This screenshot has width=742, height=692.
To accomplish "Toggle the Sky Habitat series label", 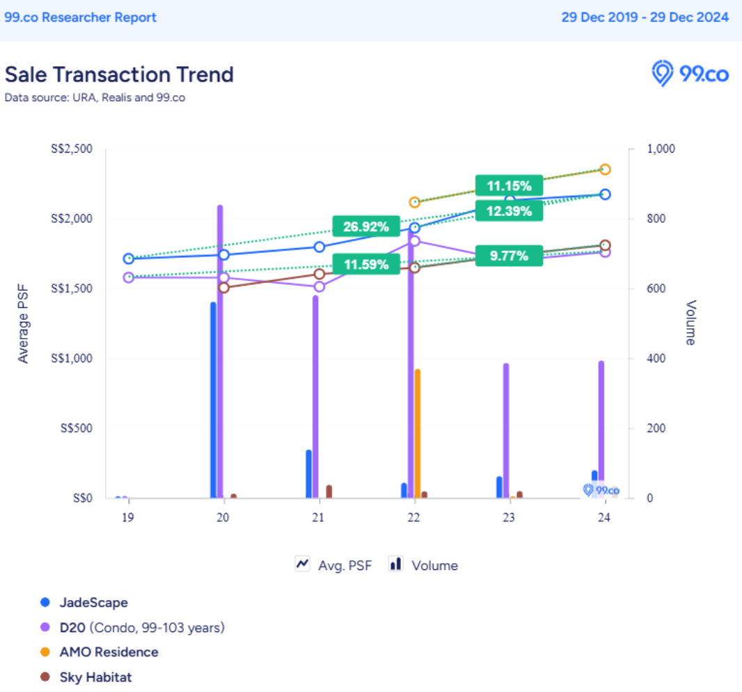I will pyautogui.click(x=95, y=677).
